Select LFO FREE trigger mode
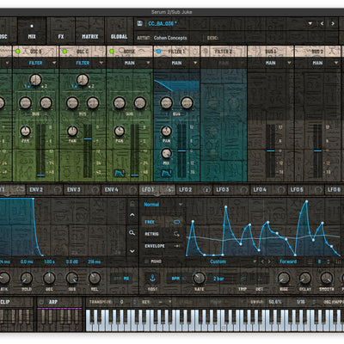This screenshot has height=344, width=344. point(162,222)
